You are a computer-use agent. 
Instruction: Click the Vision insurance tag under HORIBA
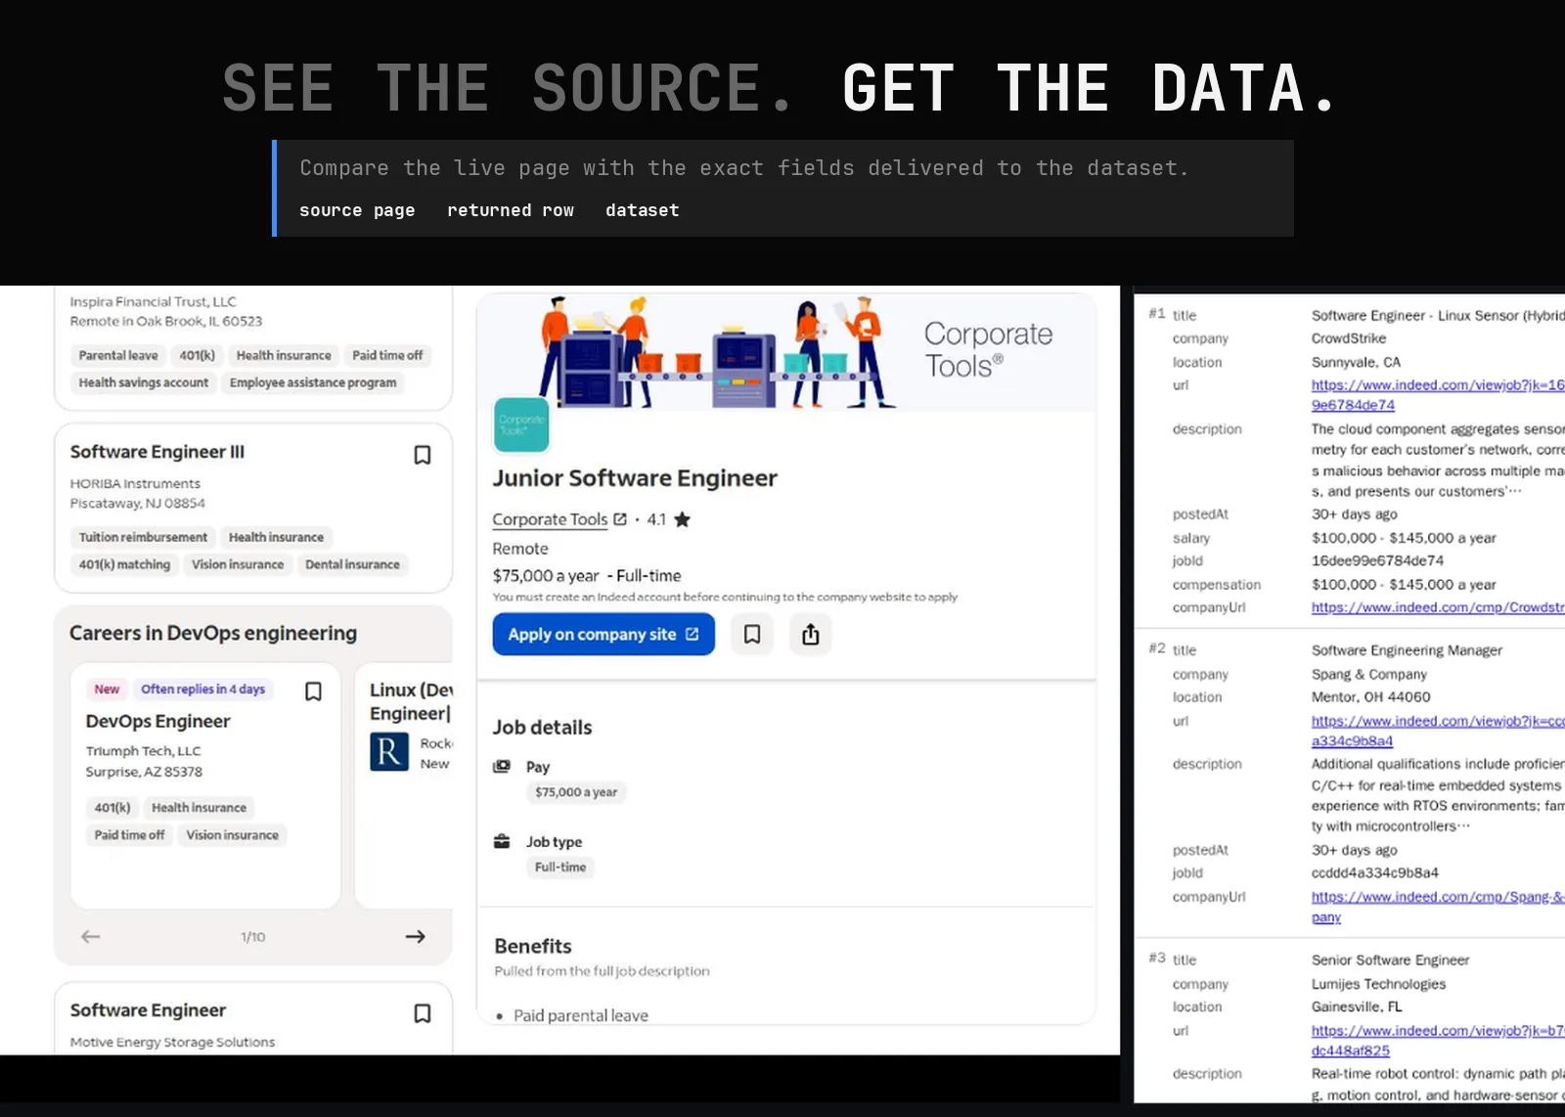pyautogui.click(x=238, y=564)
